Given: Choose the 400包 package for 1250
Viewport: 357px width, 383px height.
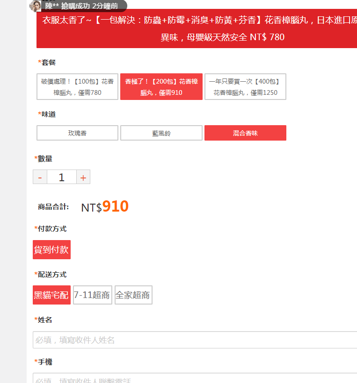Looking at the screenshot, I should coord(245,87).
